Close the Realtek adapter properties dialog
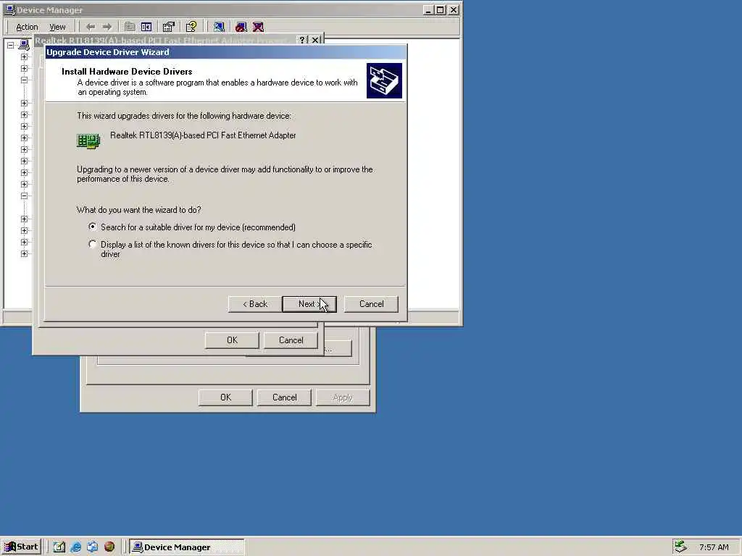 click(x=315, y=41)
